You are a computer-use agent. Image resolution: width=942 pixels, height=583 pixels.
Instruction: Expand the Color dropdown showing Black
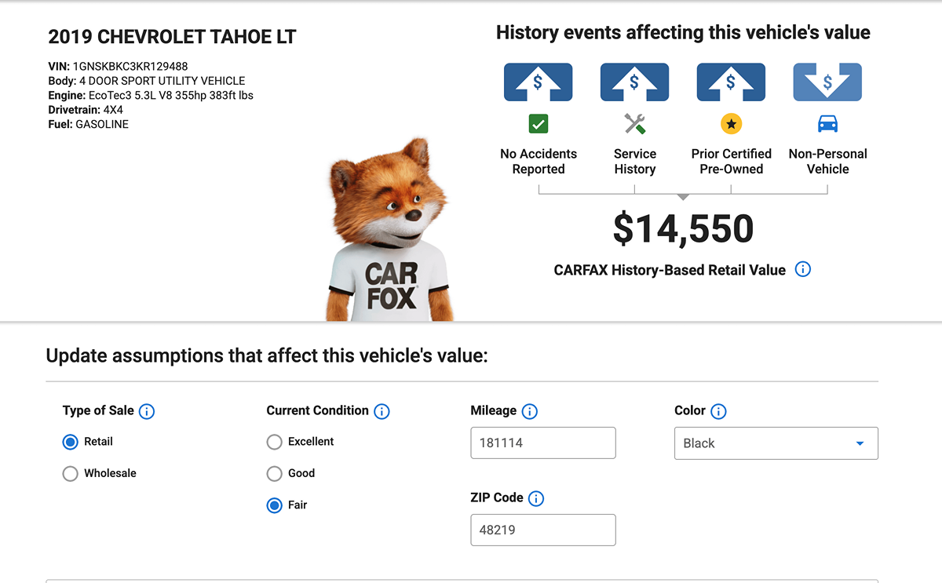pos(776,443)
